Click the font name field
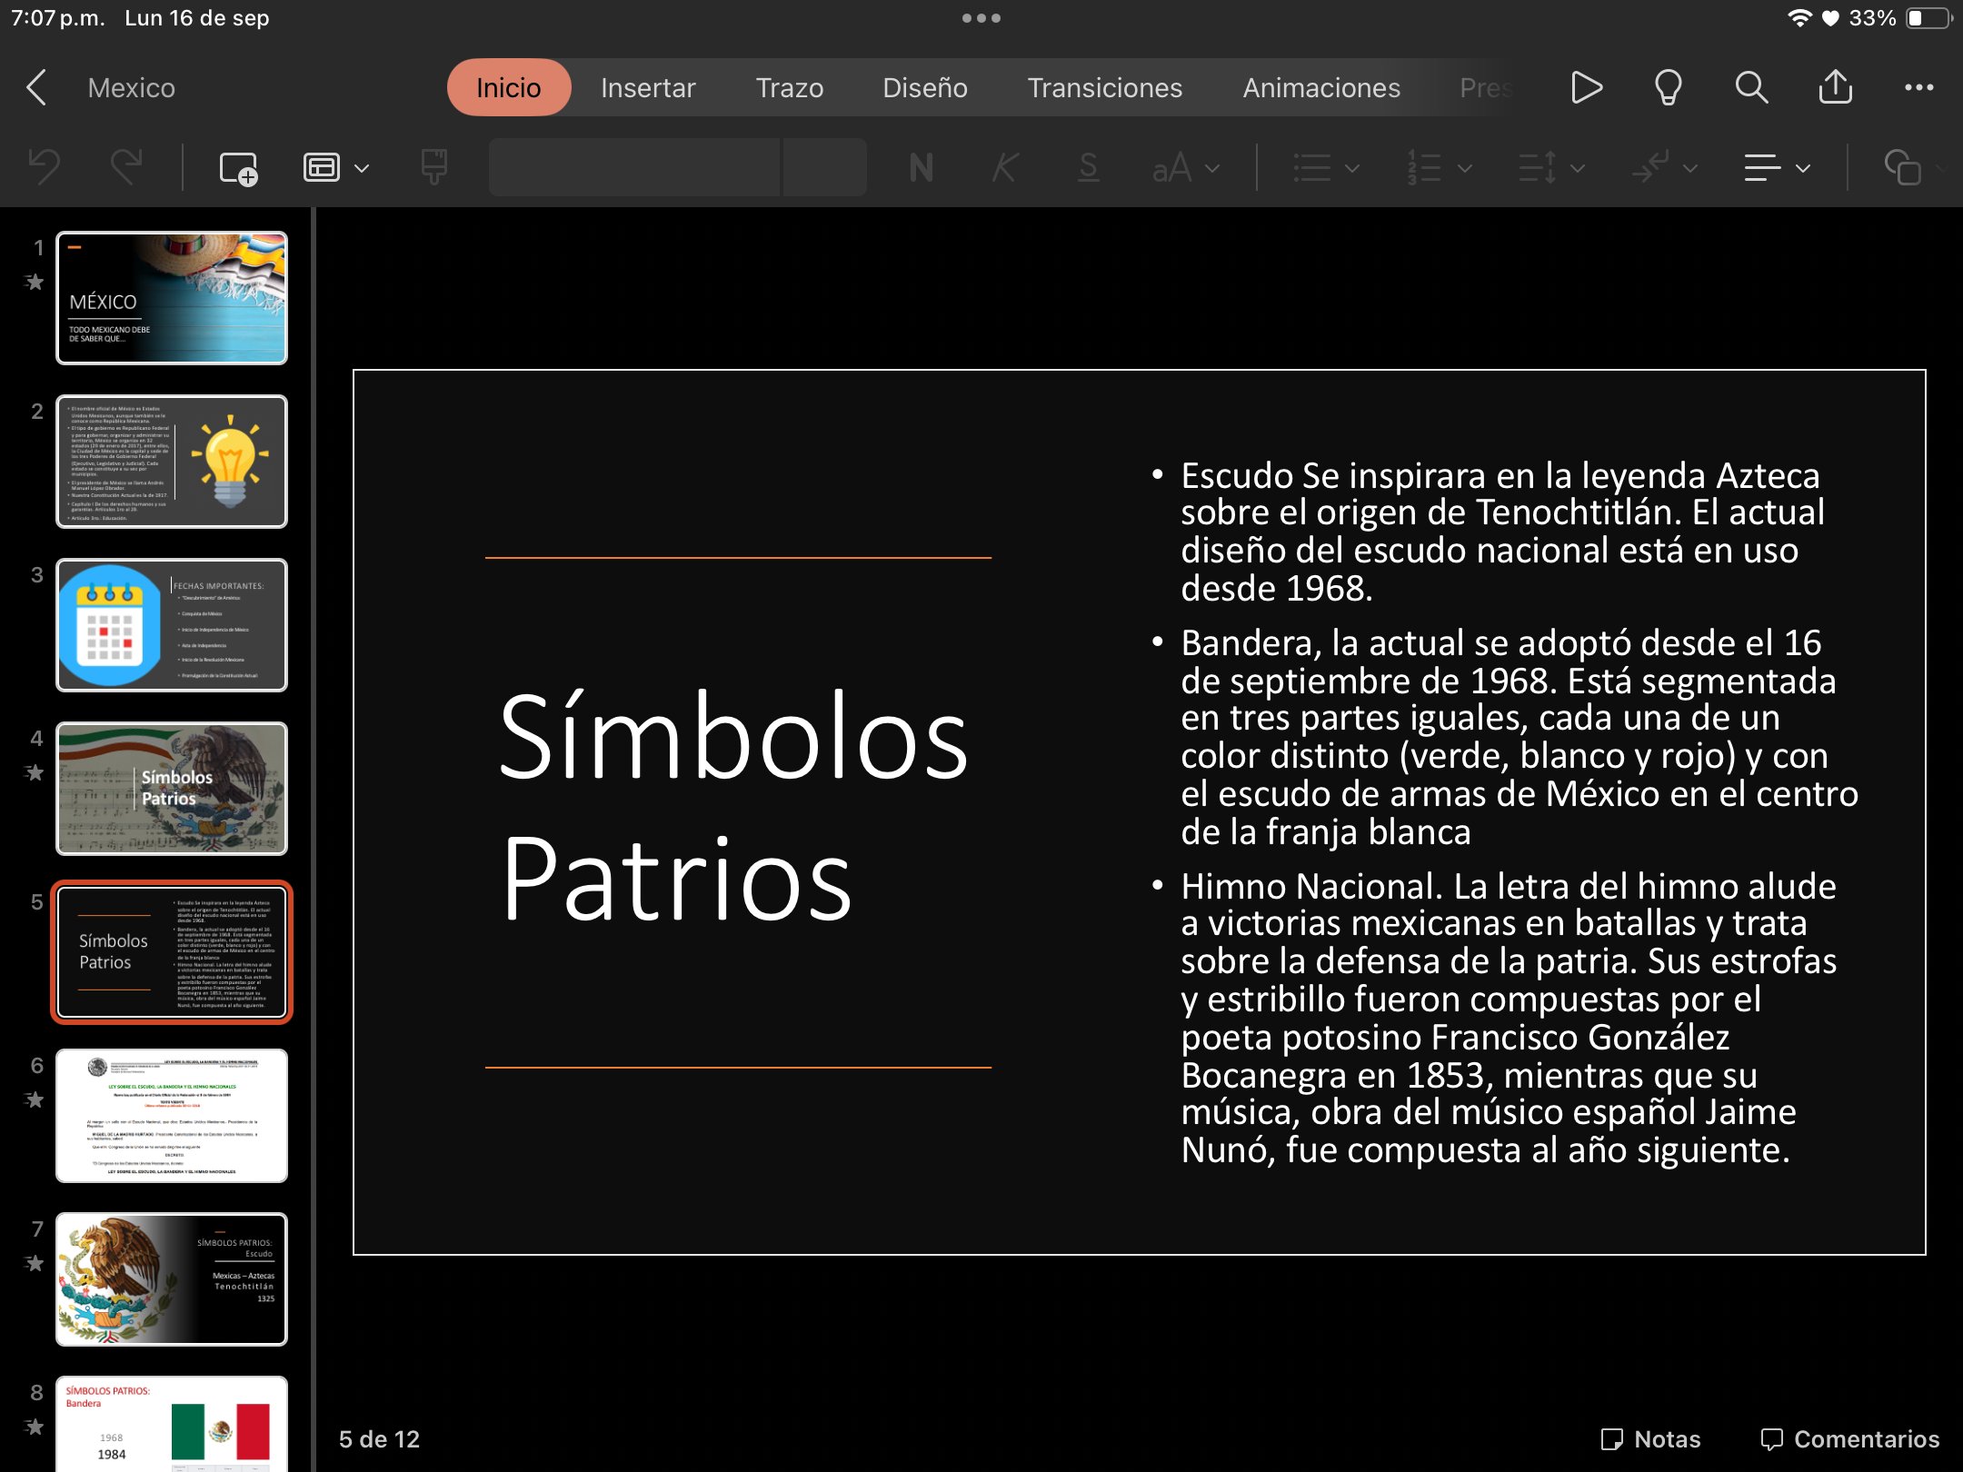This screenshot has height=1472, width=1963. (x=634, y=167)
